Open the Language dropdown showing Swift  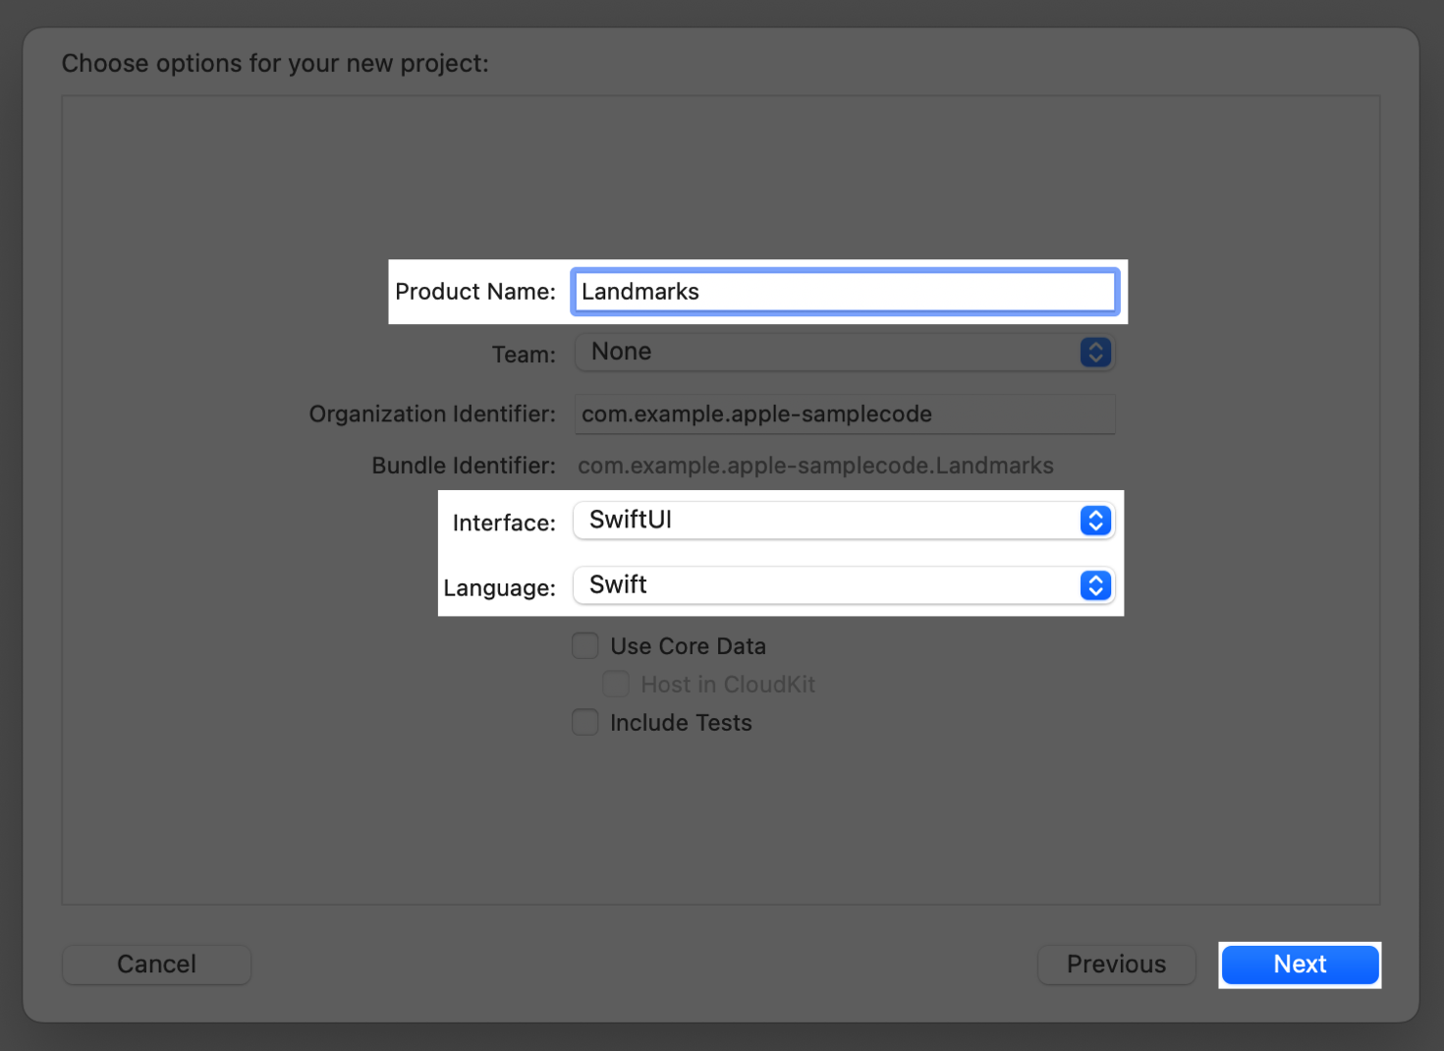click(845, 585)
